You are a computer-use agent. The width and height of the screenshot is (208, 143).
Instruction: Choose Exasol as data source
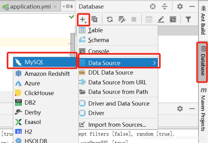click(45, 122)
